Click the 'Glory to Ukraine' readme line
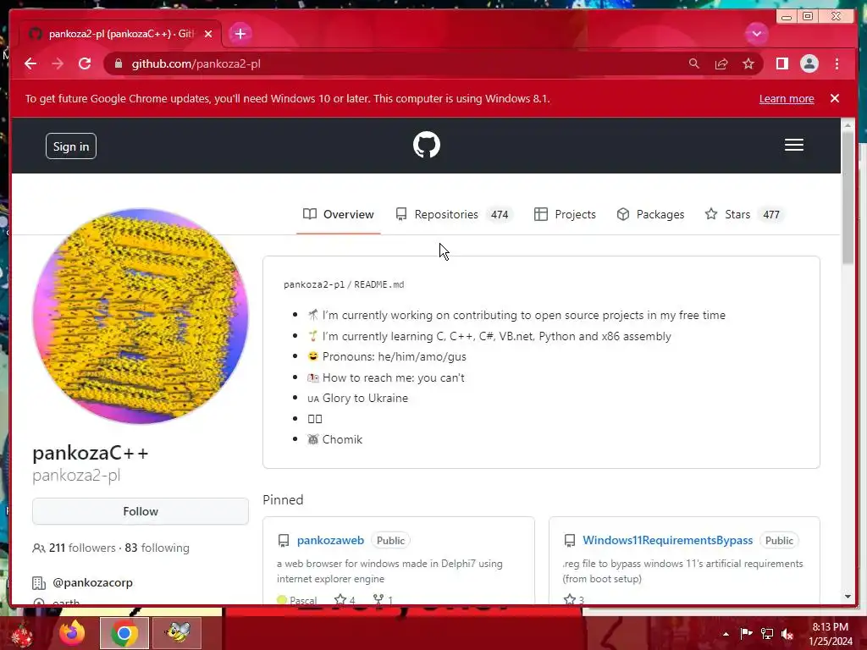 pos(358,398)
